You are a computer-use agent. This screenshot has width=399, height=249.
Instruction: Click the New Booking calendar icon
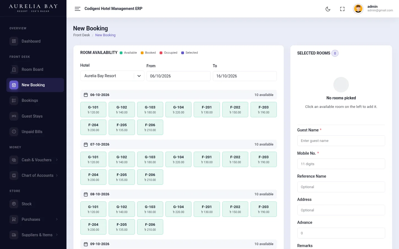tap(14, 85)
